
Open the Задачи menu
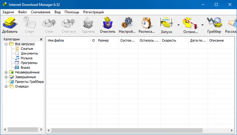pyautogui.click(x=8, y=12)
